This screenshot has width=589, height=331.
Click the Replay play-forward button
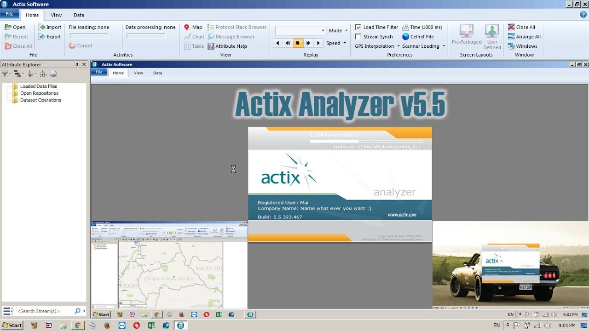[318, 43]
